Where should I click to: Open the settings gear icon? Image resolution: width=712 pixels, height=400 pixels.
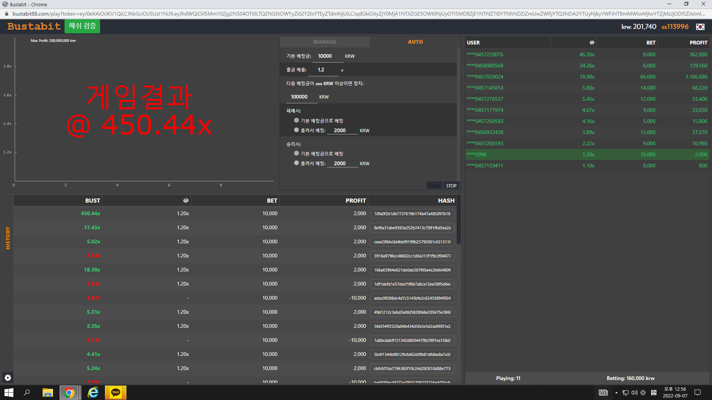tap(8, 377)
